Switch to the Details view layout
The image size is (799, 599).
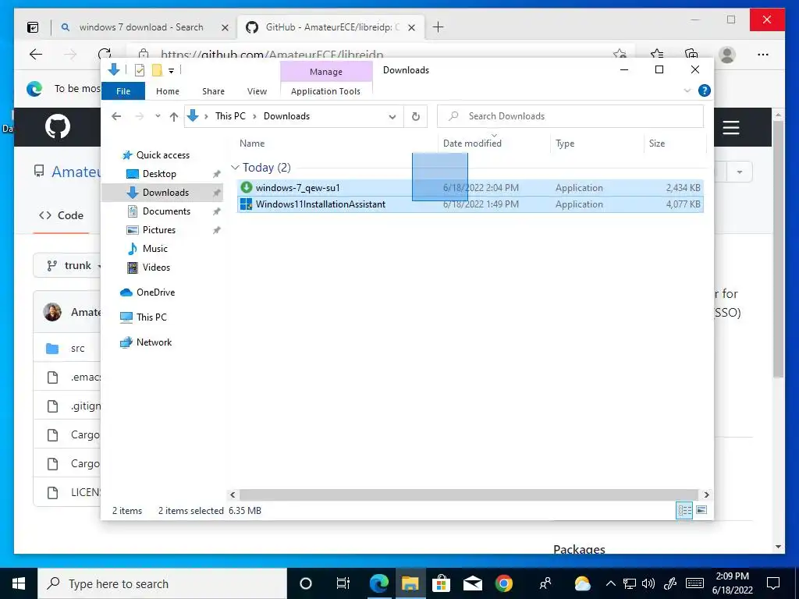coord(684,510)
